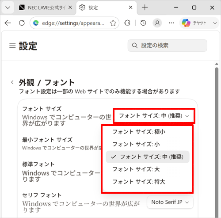The image size is (221, 218).
Task: Open the Copilot チャット button
Action: tap(194, 23)
